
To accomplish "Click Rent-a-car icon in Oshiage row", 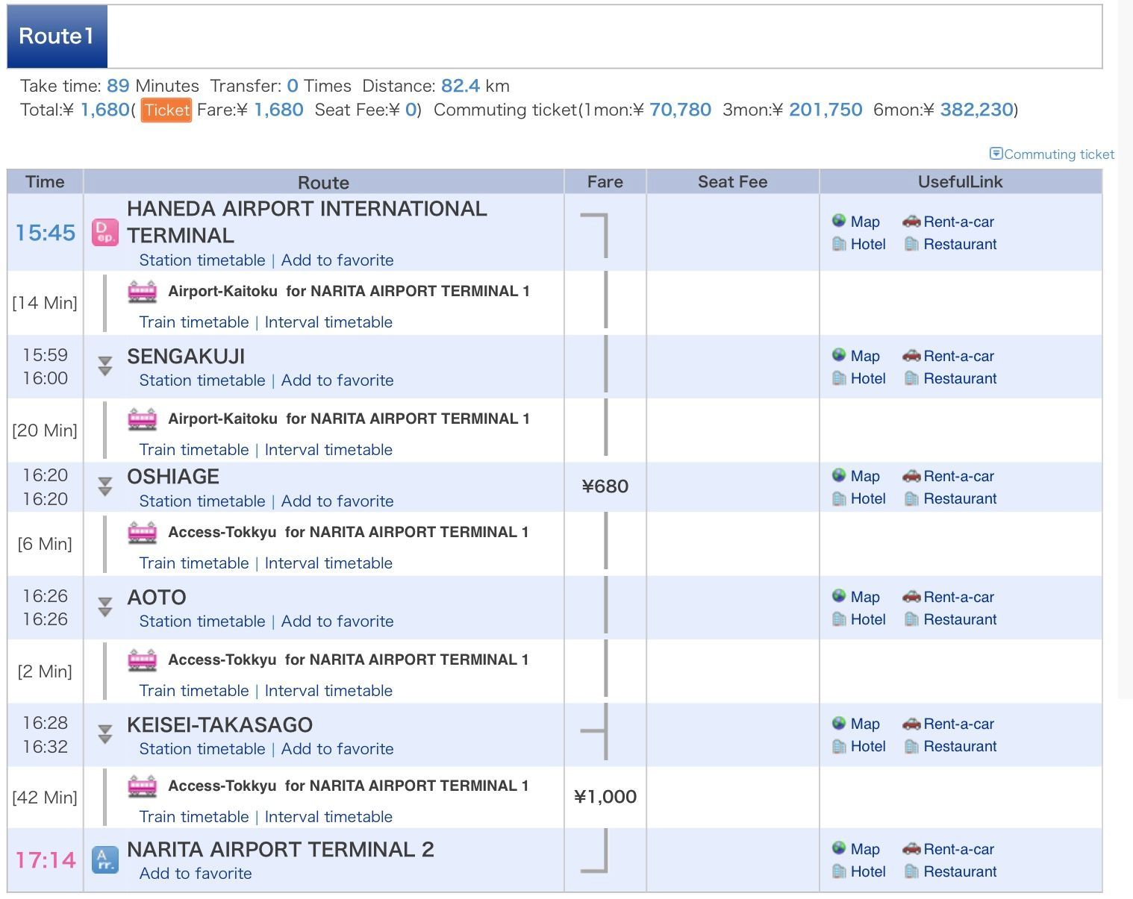I will coord(911,476).
